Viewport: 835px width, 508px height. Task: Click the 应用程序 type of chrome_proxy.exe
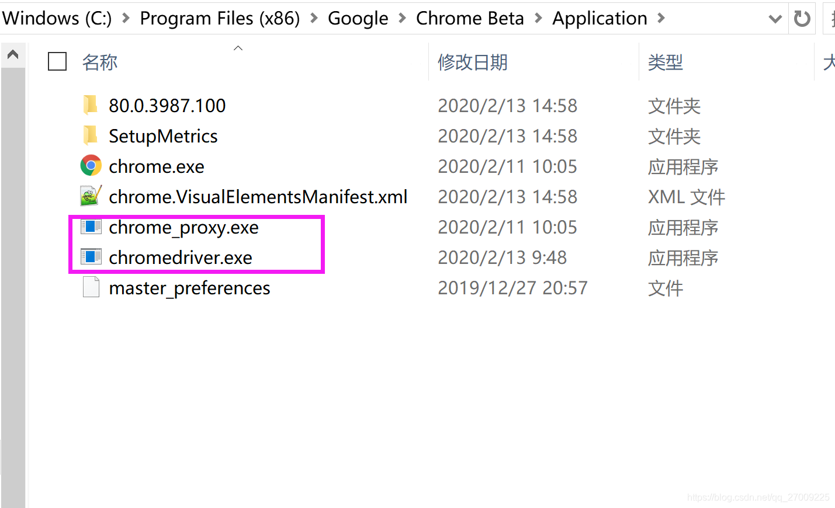point(683,227)
